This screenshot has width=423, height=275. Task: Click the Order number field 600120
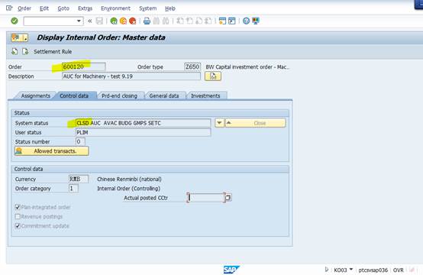pos(84,66)
